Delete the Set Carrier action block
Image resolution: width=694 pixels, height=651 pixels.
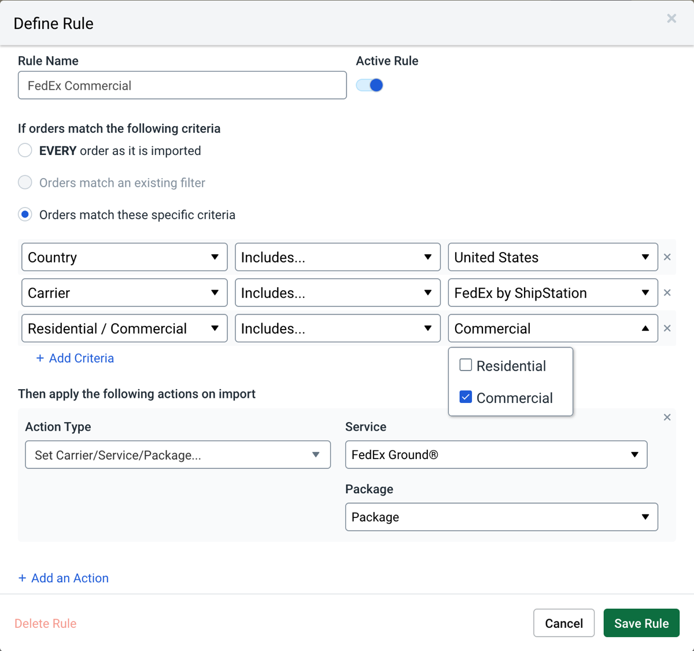click(667, 417)
